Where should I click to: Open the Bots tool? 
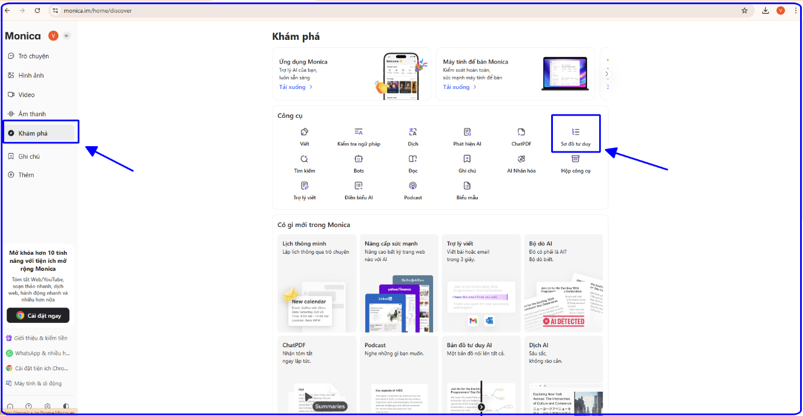coord(358,164)
